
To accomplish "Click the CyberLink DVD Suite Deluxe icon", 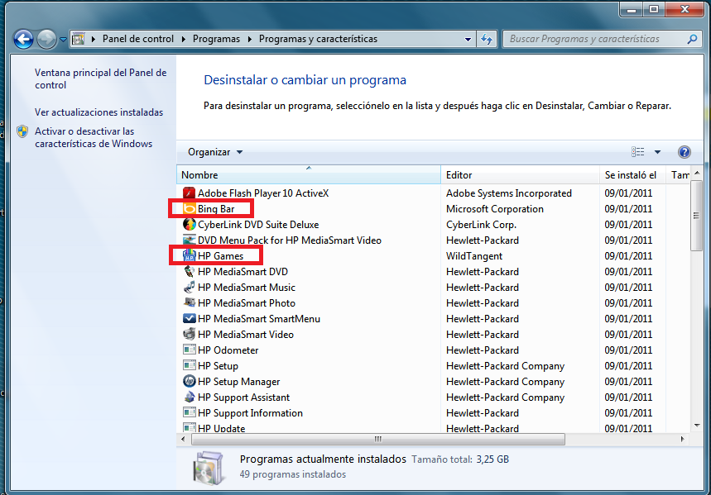I will [189, 225].
